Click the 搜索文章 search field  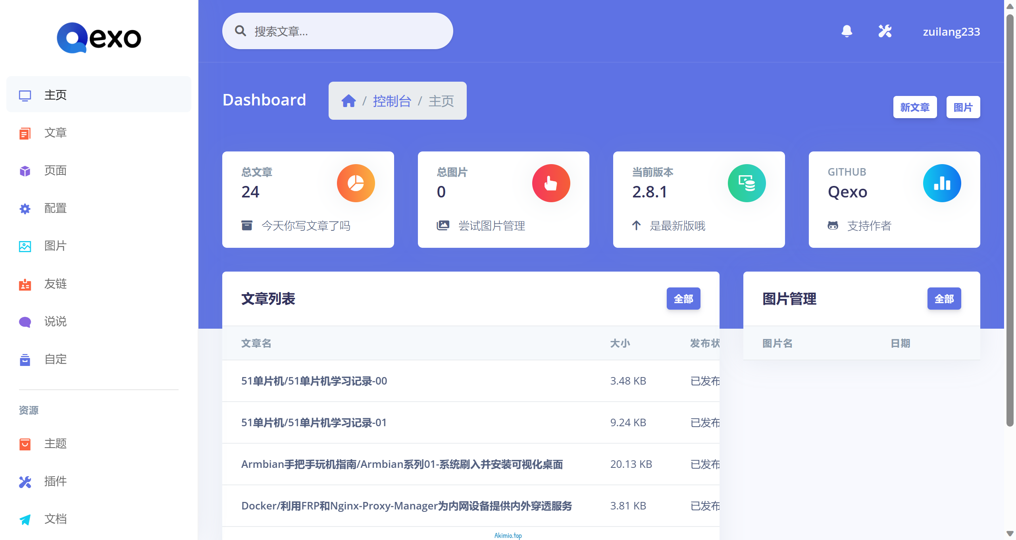click(x=337, y=31)
